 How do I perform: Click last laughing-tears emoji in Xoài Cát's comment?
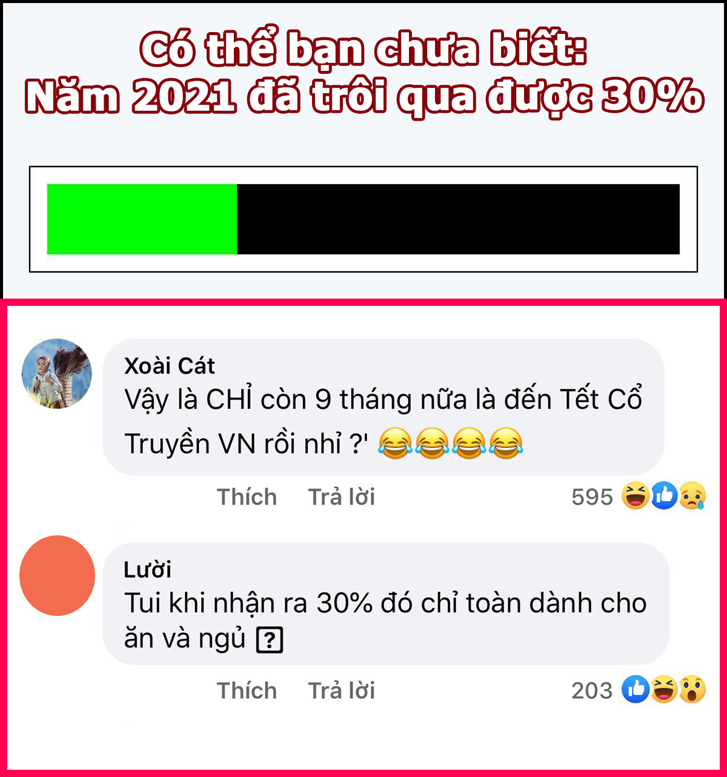pyautogui.click(x=506, y=443)
